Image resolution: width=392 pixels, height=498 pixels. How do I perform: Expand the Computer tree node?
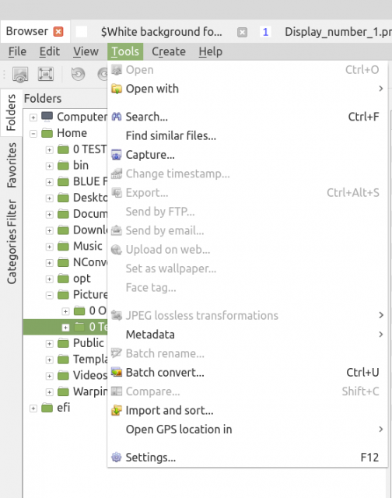pyautogui.click(x=33, y=117)
